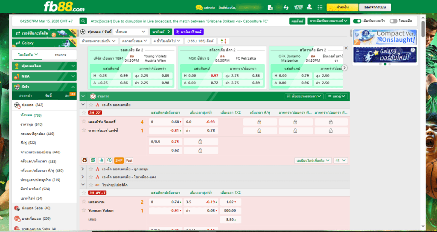The width and height of the screenshot is (437, 232).
Task: Open the green scoreboard icon below match
Action: coord(93,160)
